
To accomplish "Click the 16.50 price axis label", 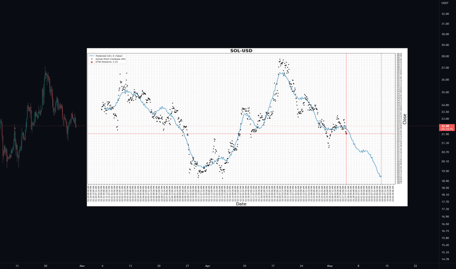I will pos(445,224).
